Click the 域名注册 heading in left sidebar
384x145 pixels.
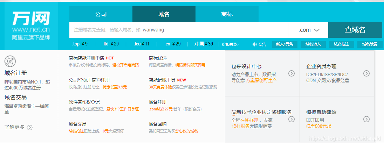click(x=16, y=73)
